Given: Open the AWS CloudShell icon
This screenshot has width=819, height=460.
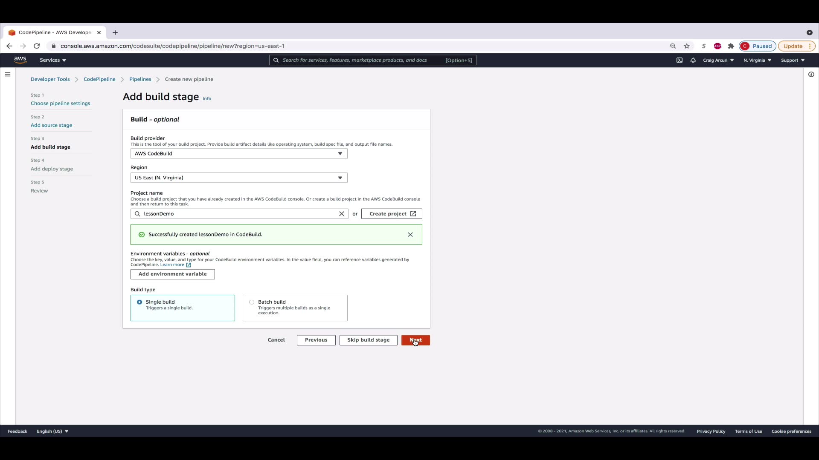Looking at the screenshot, I should [680, 60].
